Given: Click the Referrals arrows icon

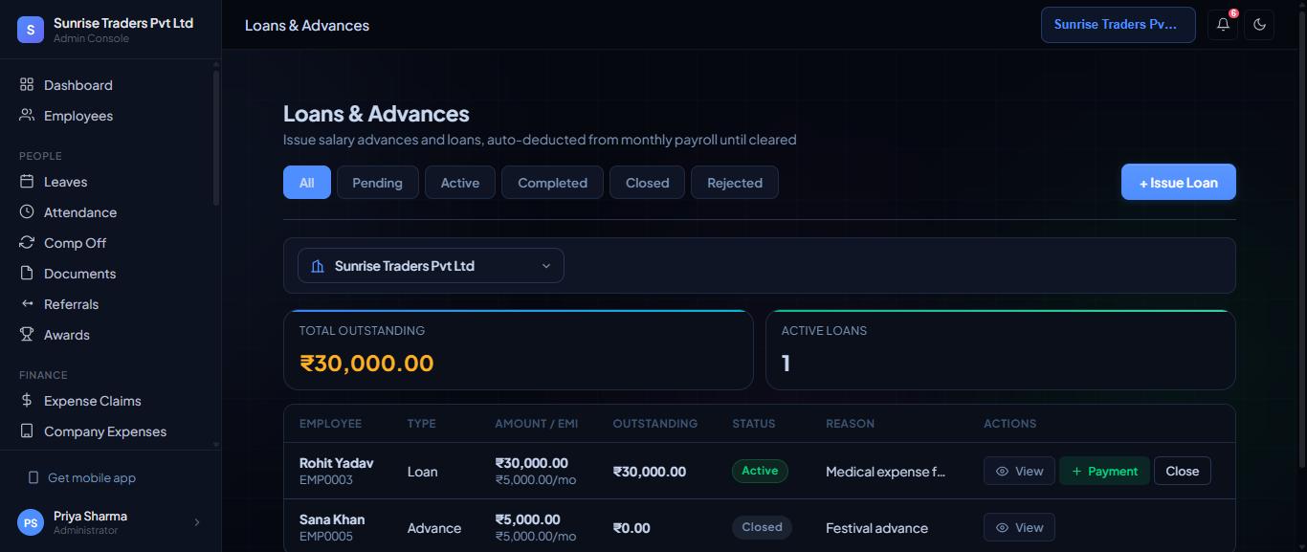Looking at the screenshot, I should point(27,304).
